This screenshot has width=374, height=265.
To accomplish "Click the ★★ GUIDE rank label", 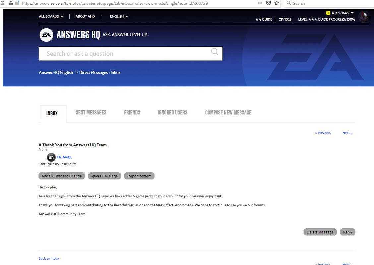I will pyautogui.click(x=264, y=19).
